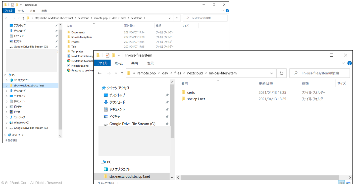Select the 表示 tab in front window
356x184 pixels.
(150, 63)
